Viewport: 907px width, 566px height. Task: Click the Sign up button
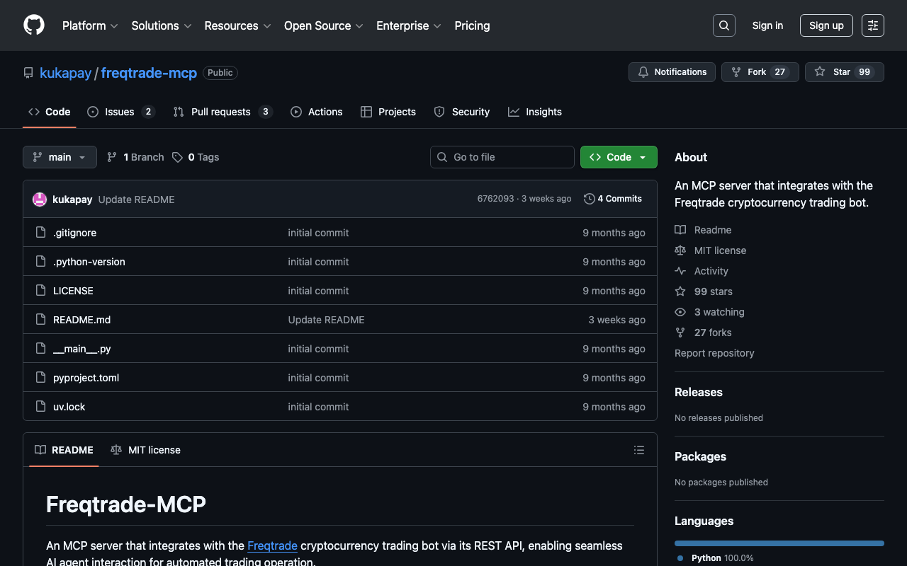(826, 25)
